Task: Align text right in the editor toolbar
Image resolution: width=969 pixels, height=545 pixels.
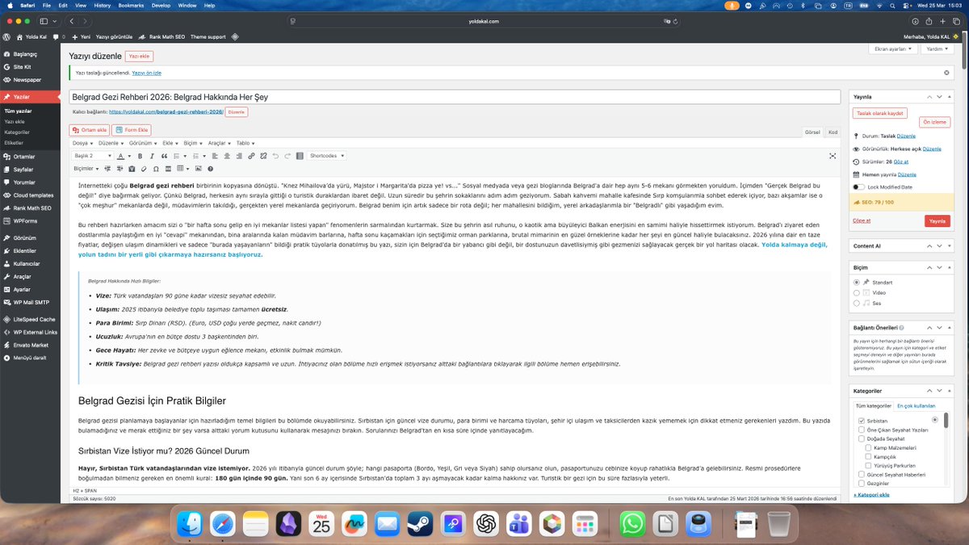Action: 239,156
